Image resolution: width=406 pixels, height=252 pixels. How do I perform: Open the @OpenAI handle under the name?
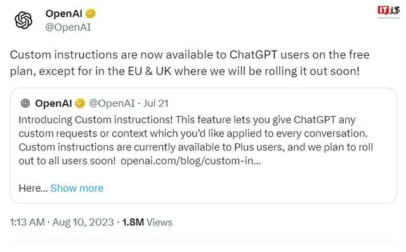point(69,27)
